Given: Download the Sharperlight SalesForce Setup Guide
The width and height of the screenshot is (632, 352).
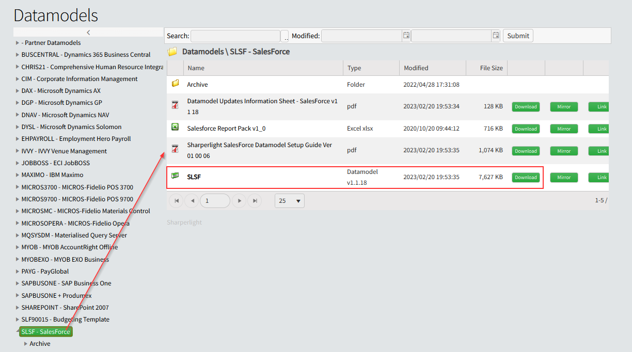Looking at the screenshot, I should point(526,151).
